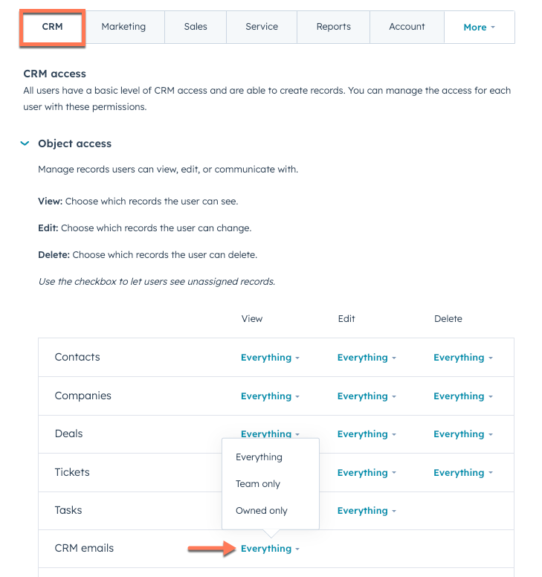Change Companies View permission dropdown

pos(270,396)
